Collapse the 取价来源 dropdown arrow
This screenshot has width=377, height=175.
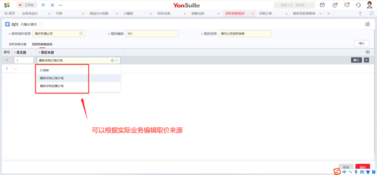(117, 60)
